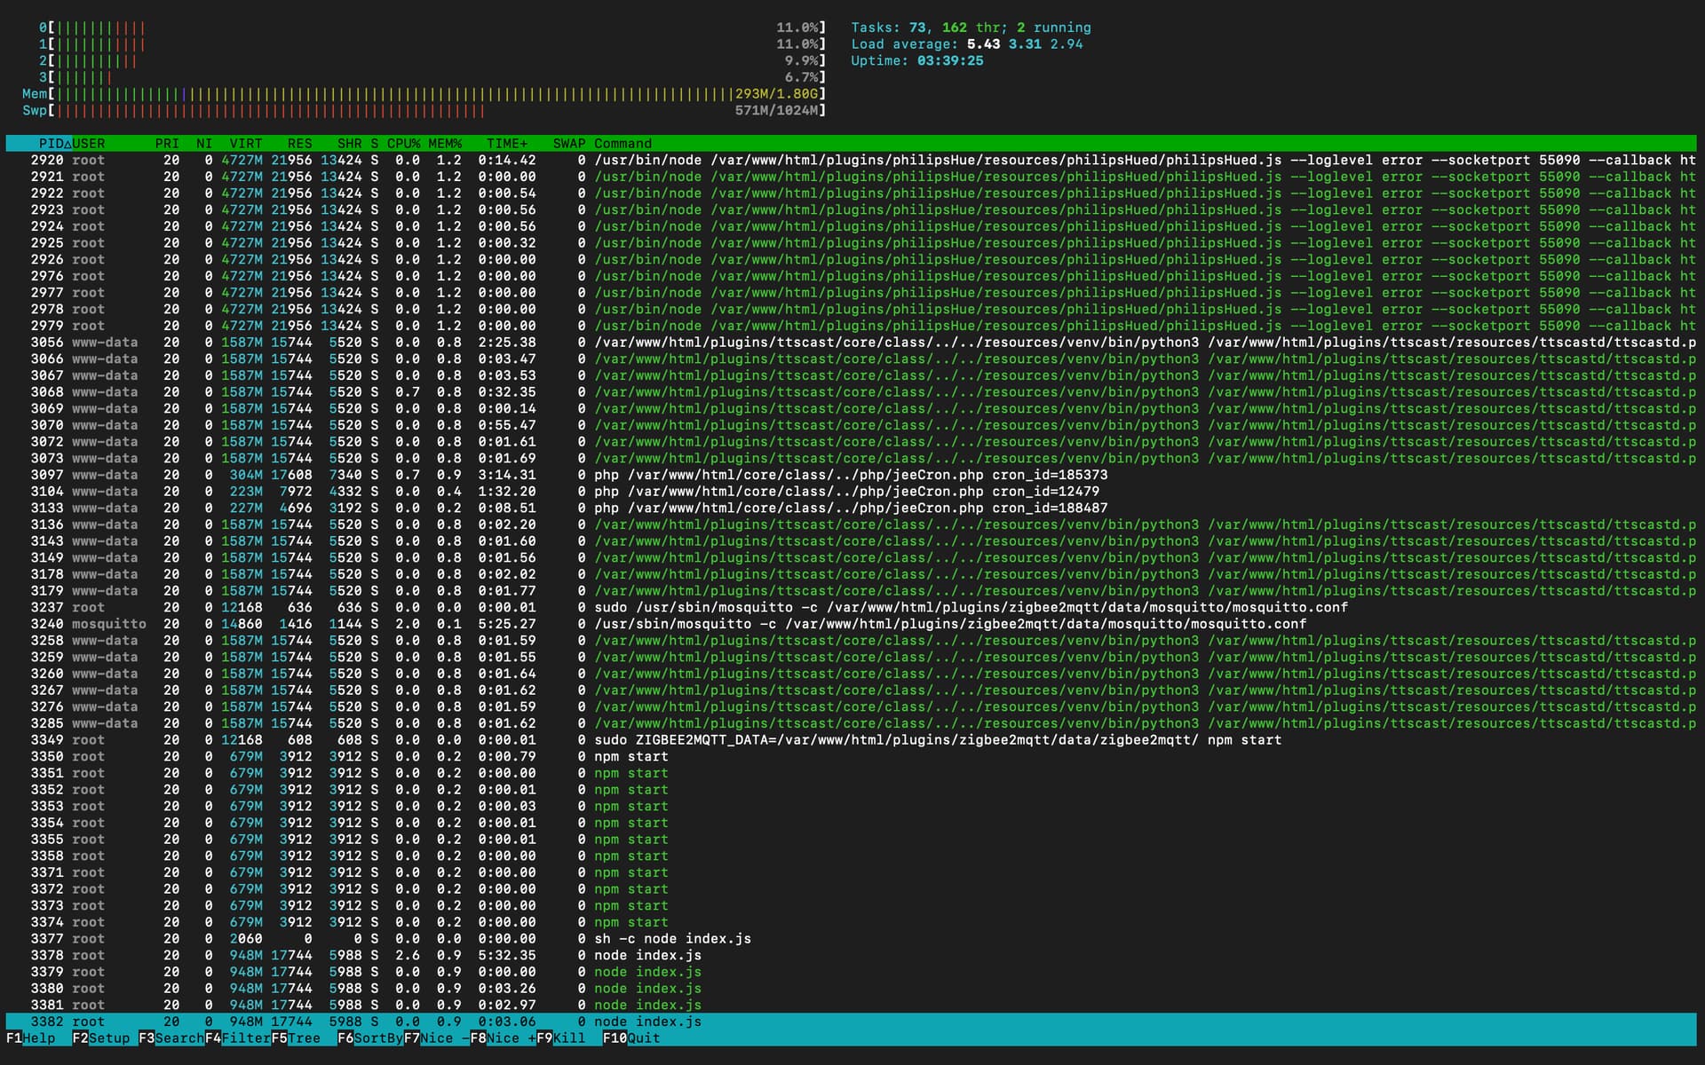Click the Command column header
Screen dimensions: 1705x1065
pyautogui.click(x=623, y=143)
